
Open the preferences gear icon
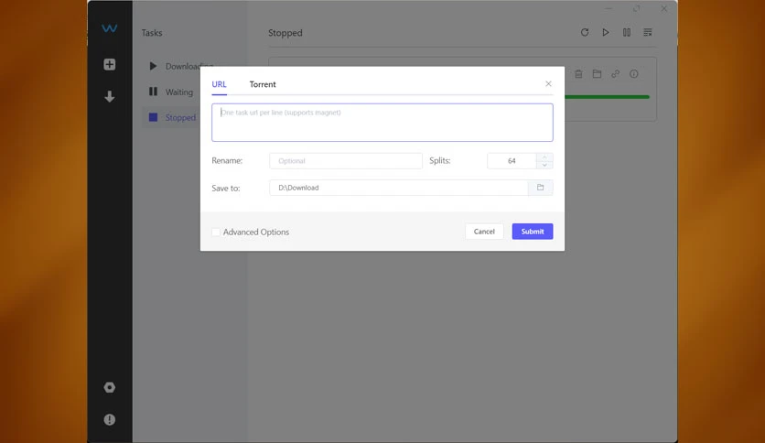click(109, 387)
